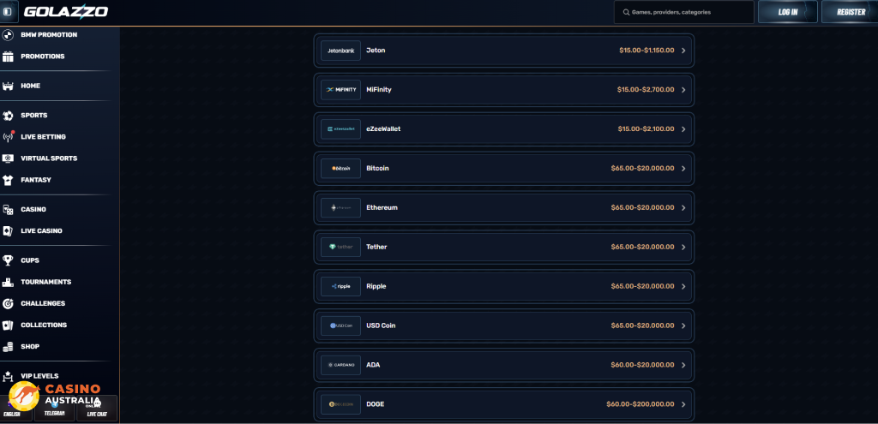This screenshot has width=878, height=424.
Task: Click the eZeeWallet logo thumbnail
Action: click(x=340, y=128)
